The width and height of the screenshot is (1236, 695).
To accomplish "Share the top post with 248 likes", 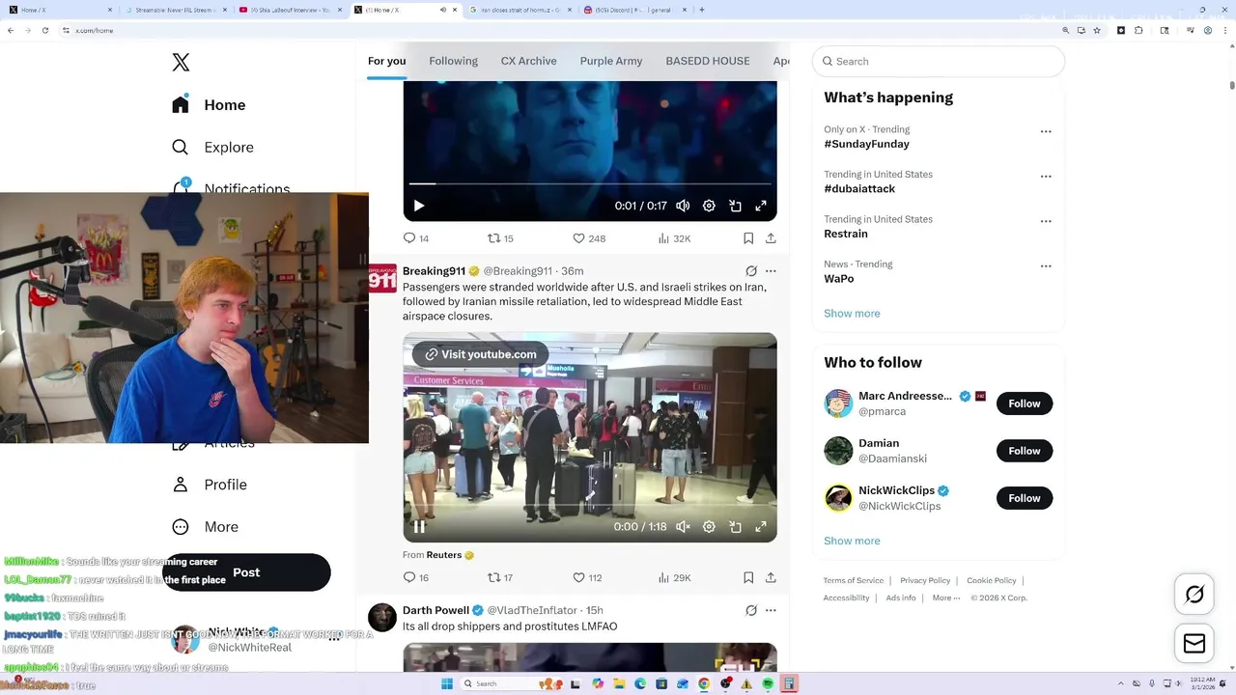I will click(x=771, y=238).
